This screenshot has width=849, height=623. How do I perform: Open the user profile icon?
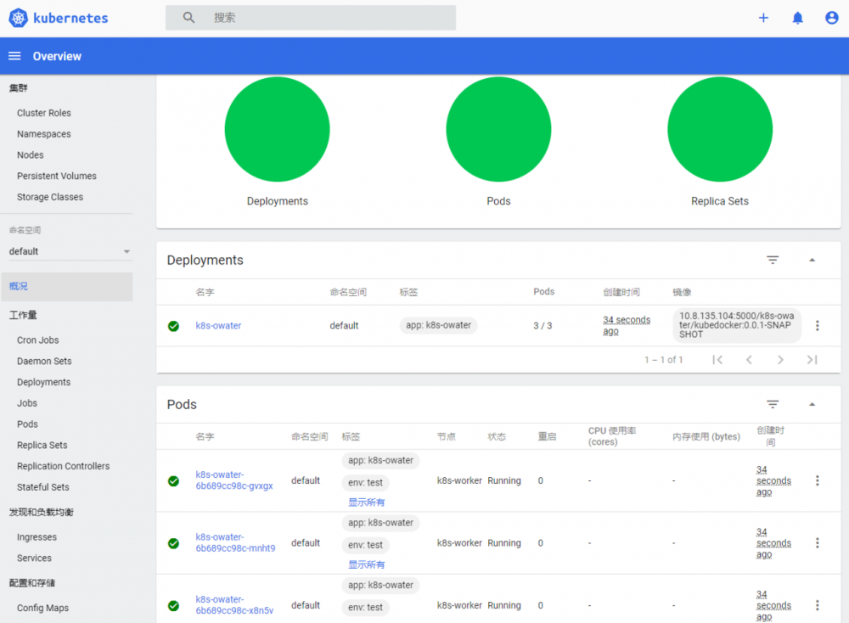(829, 17)
